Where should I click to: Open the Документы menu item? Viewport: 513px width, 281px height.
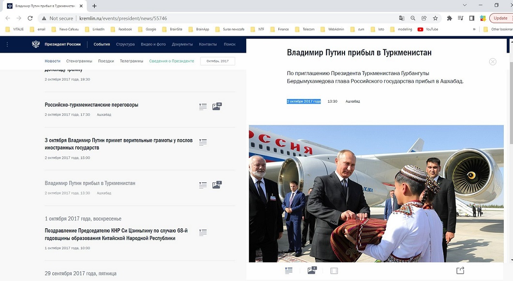pyautogui.click(x=182, y=44)
